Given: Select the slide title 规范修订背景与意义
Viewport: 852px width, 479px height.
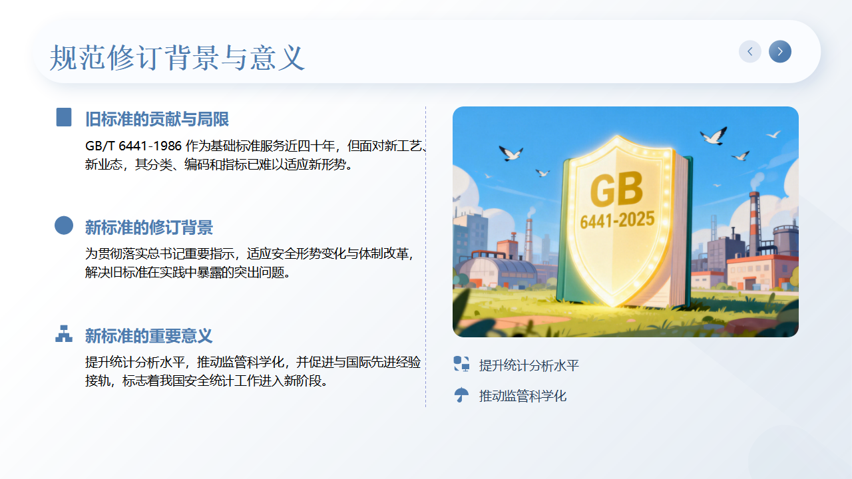Looking at the screenshot, I should coord(177,58).
